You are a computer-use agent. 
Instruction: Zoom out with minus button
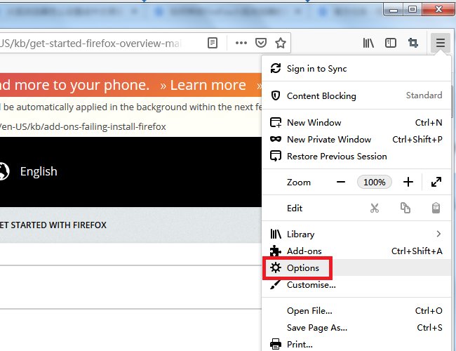[x=341, y=182]
